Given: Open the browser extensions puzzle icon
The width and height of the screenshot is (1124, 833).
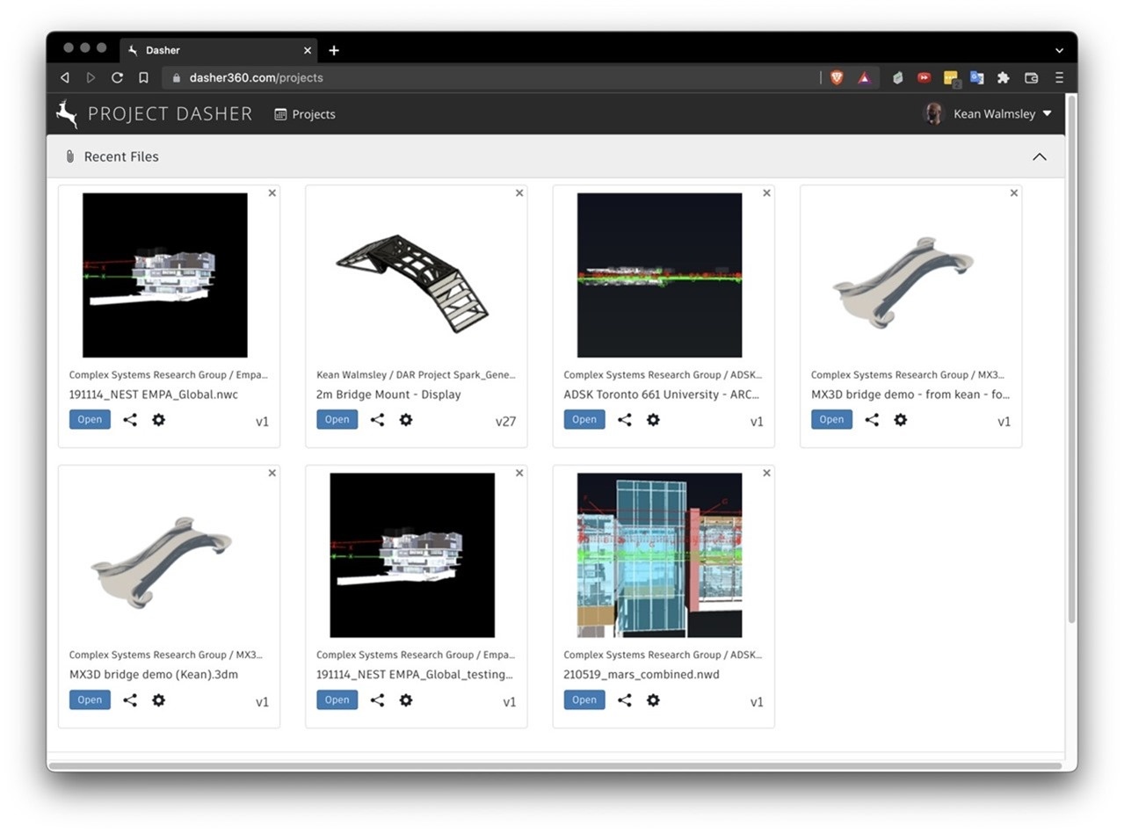Looking at the screenshot, I should pos(1003,77).
